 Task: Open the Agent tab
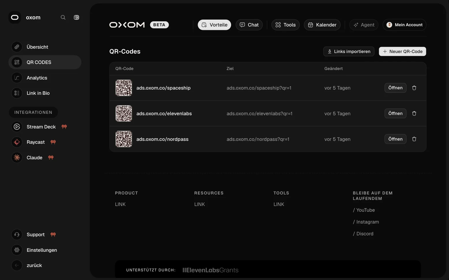[364, 25]
